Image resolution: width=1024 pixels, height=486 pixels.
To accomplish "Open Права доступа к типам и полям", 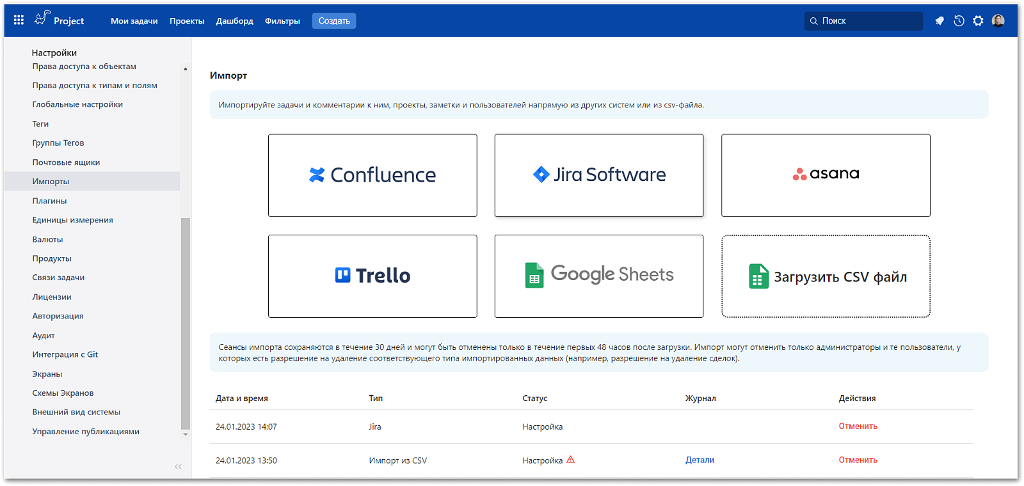I will pyautogui.click(x=95, y=86).
